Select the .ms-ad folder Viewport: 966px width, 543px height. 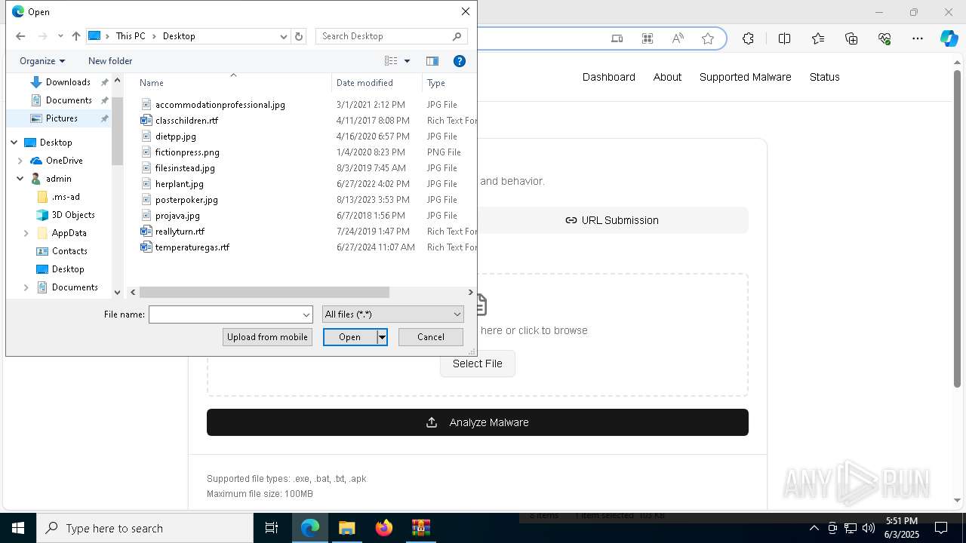(x=66, y=197)
